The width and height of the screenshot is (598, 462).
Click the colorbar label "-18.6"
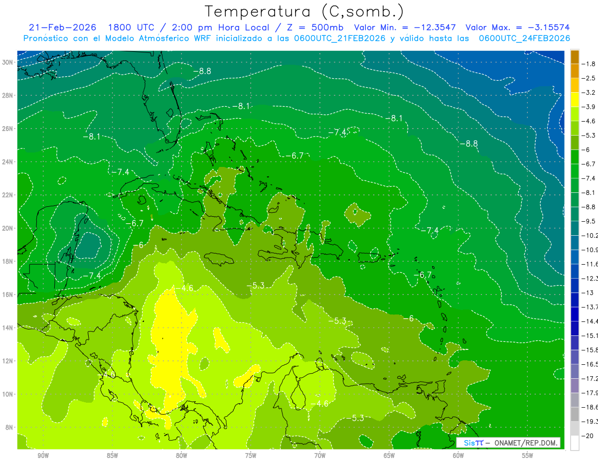(x=590, y=407)
